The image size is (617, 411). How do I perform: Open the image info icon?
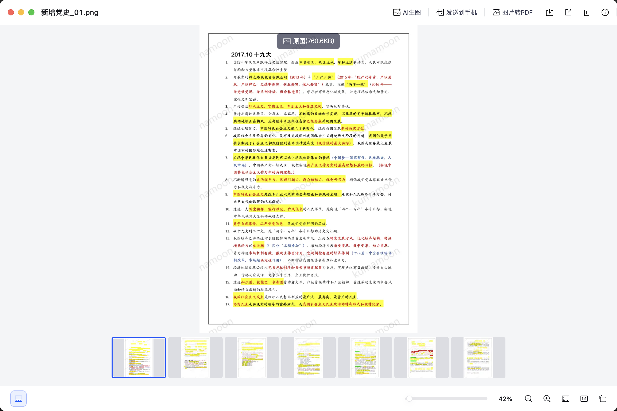pyautogui.click(x=605, y=12)
